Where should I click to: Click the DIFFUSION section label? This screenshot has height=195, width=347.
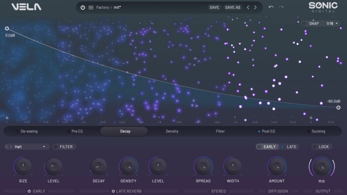[x=278, y=191]
